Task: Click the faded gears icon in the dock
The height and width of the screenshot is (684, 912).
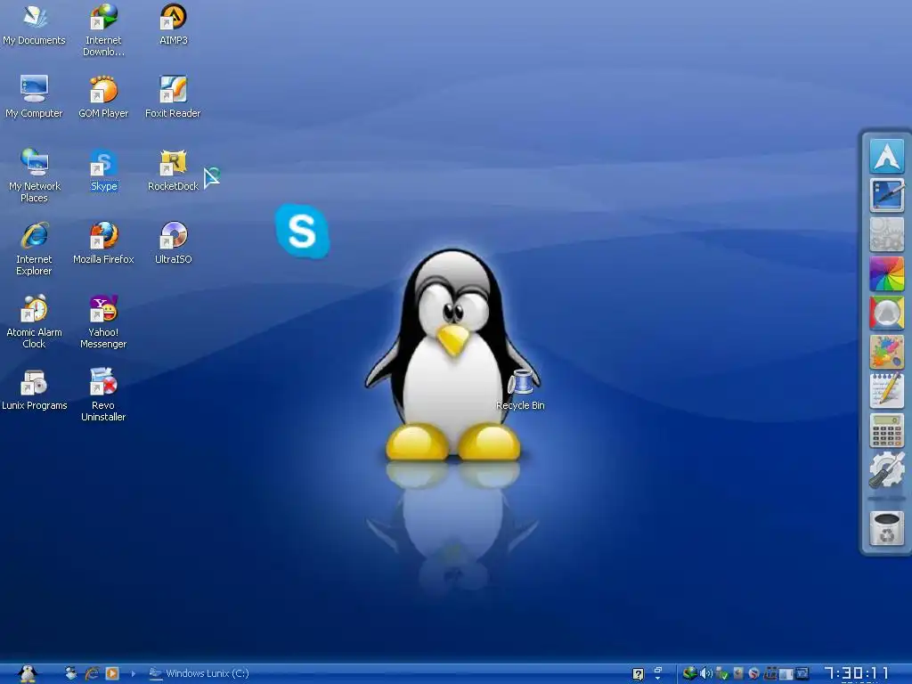Action: click(886, 234)
